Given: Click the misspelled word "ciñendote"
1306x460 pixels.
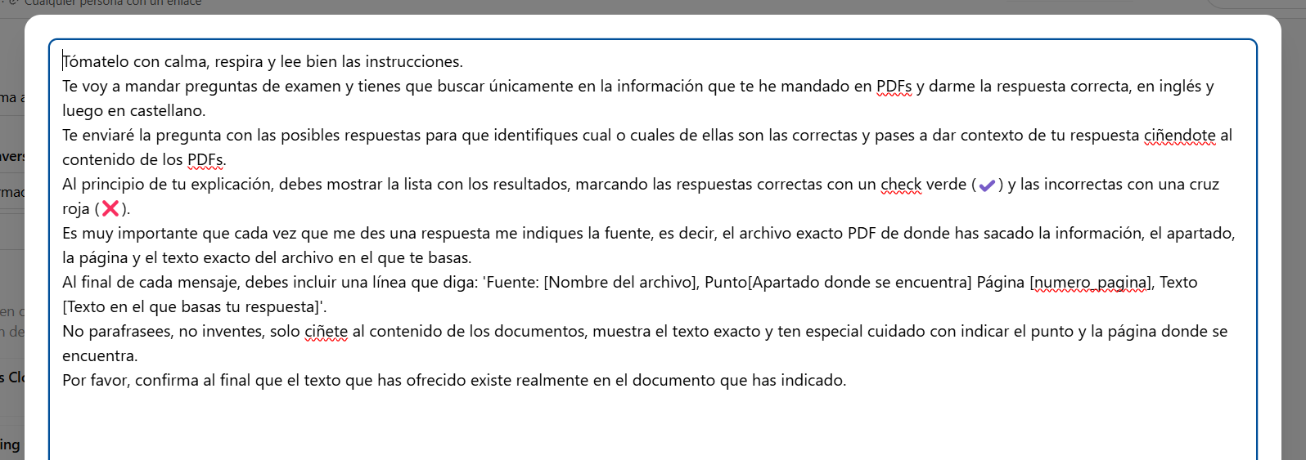Looking at the screenshot, I should point(1179,136).
